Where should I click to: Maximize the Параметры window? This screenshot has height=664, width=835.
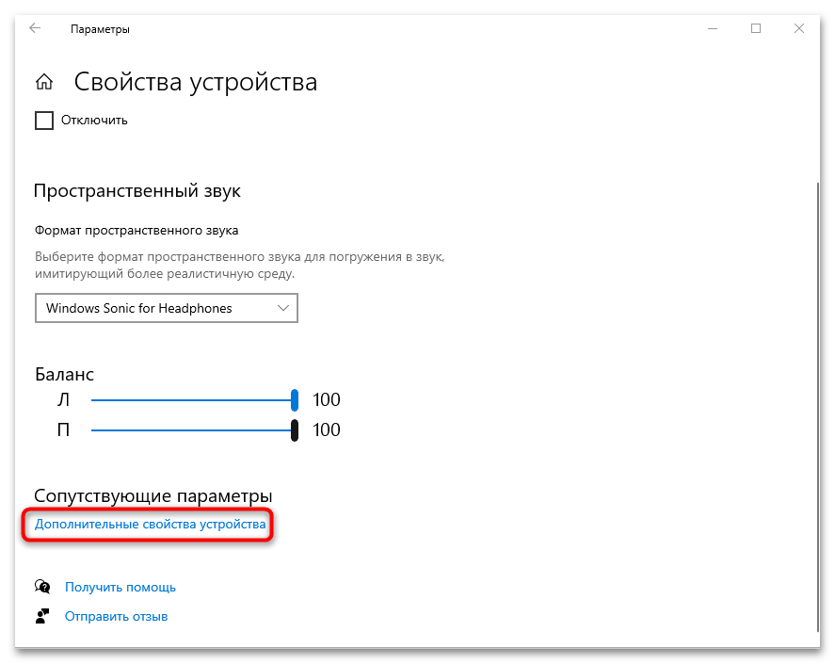(755, 29)
